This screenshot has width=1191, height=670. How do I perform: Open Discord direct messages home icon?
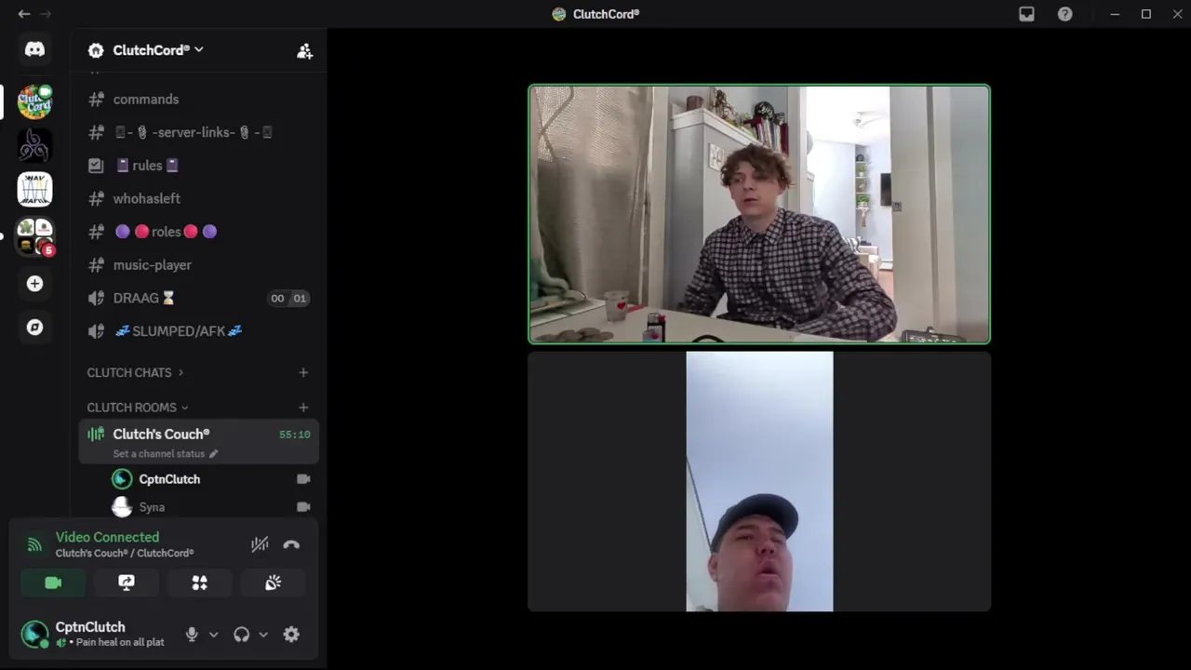pos(34,49)
